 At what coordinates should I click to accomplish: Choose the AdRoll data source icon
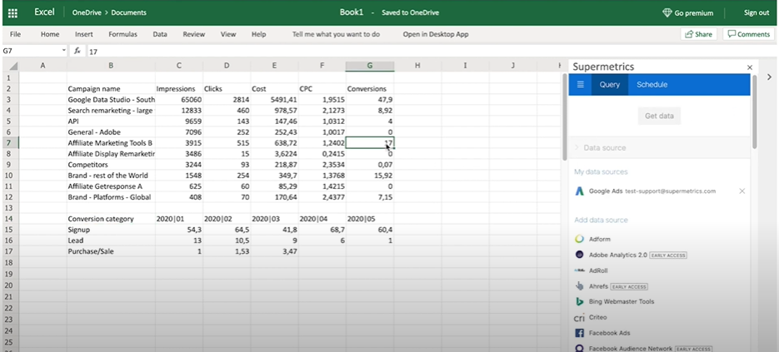579,270
